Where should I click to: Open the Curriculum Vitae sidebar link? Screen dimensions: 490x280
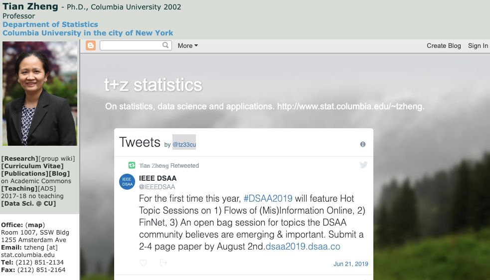pos(32,166)
